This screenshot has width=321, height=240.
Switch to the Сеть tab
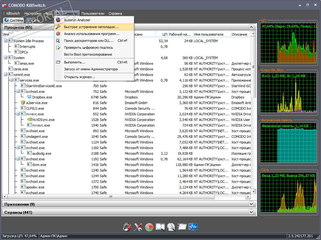(33, 20)
